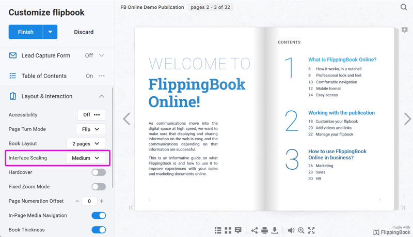This screenshot has height=237, width=413.
Task: Click the Lead Capture Form label
Action: tap(46, 55)
